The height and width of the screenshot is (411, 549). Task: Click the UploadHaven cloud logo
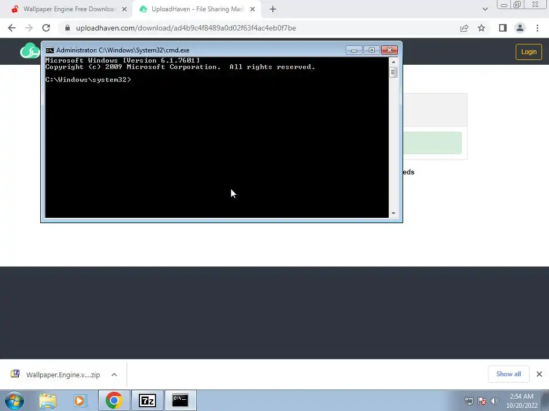click(x=30, y=51)
